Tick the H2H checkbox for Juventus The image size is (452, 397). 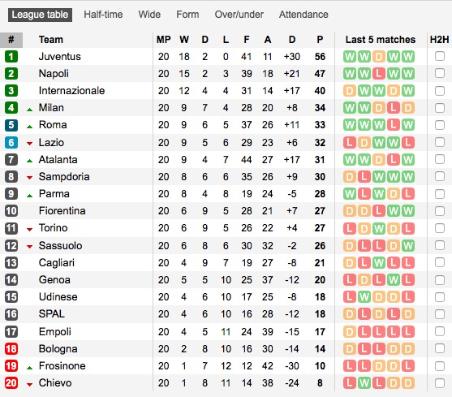tap(440, 56)
